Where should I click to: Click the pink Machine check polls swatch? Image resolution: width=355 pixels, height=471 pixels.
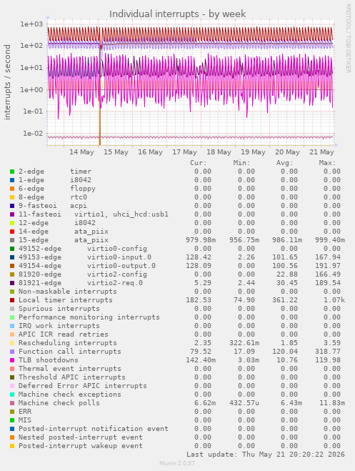tap(12, 403)
